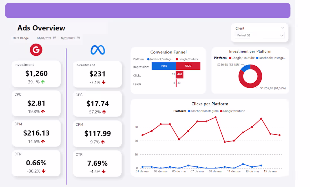The height and width of the screenshot is (187, 310).
Task: Click the calendar icon beside the end date
Action: pyautogui.click(x=78, y=38)
